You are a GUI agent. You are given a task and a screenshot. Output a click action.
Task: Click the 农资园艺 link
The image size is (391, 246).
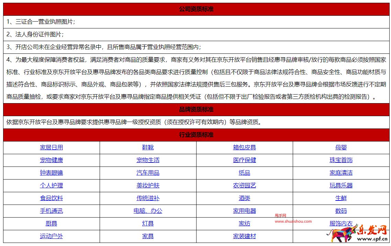[244, 186]
